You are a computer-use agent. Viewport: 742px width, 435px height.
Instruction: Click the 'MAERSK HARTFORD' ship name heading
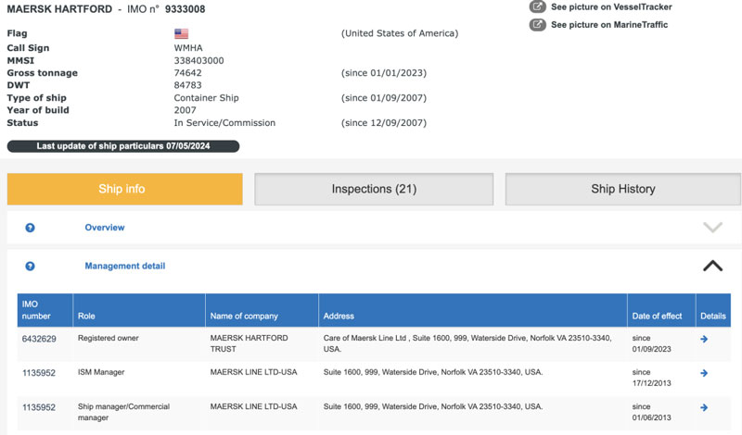[59, 9]
